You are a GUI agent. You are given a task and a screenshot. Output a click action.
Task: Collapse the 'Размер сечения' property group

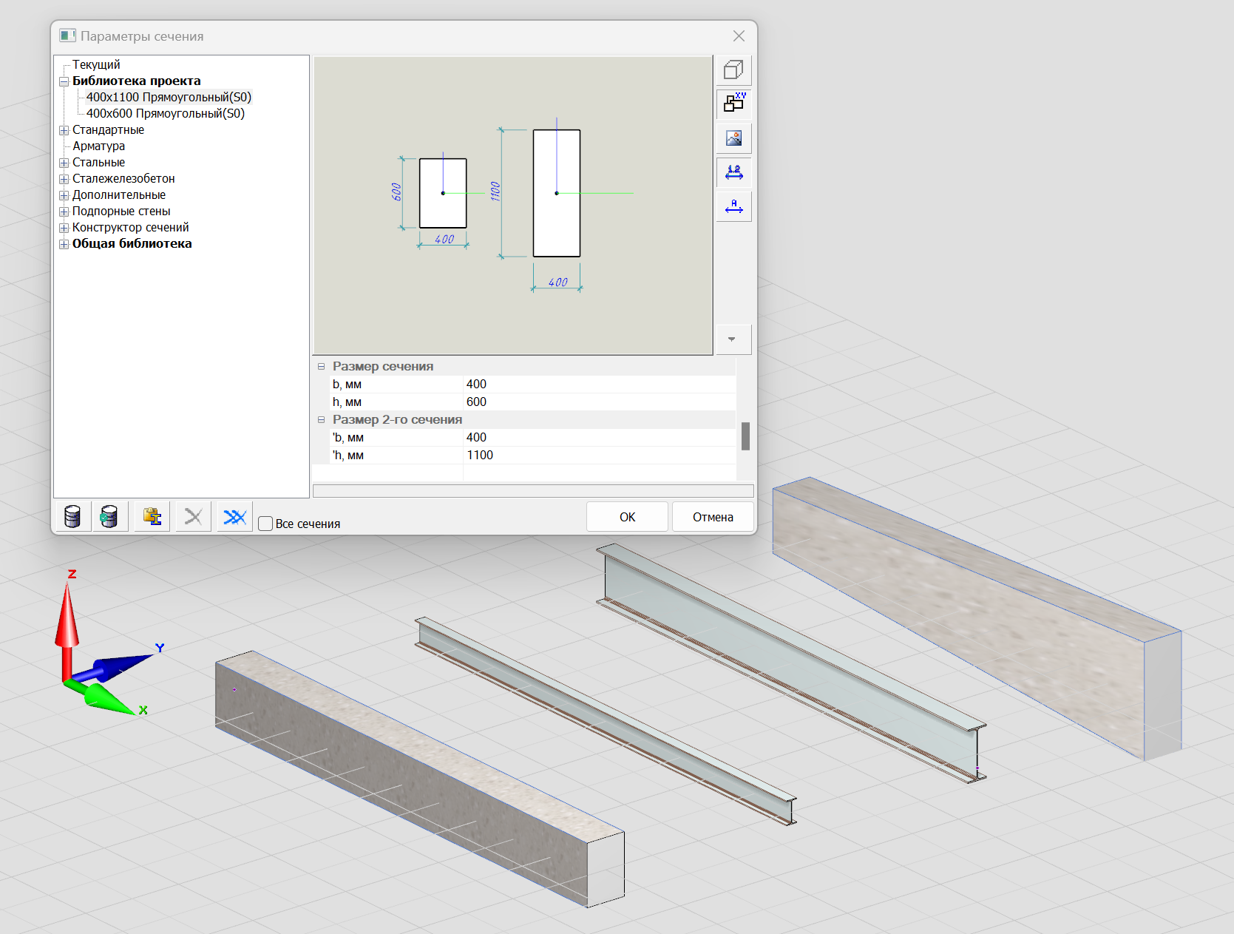[x=322, y=366]
